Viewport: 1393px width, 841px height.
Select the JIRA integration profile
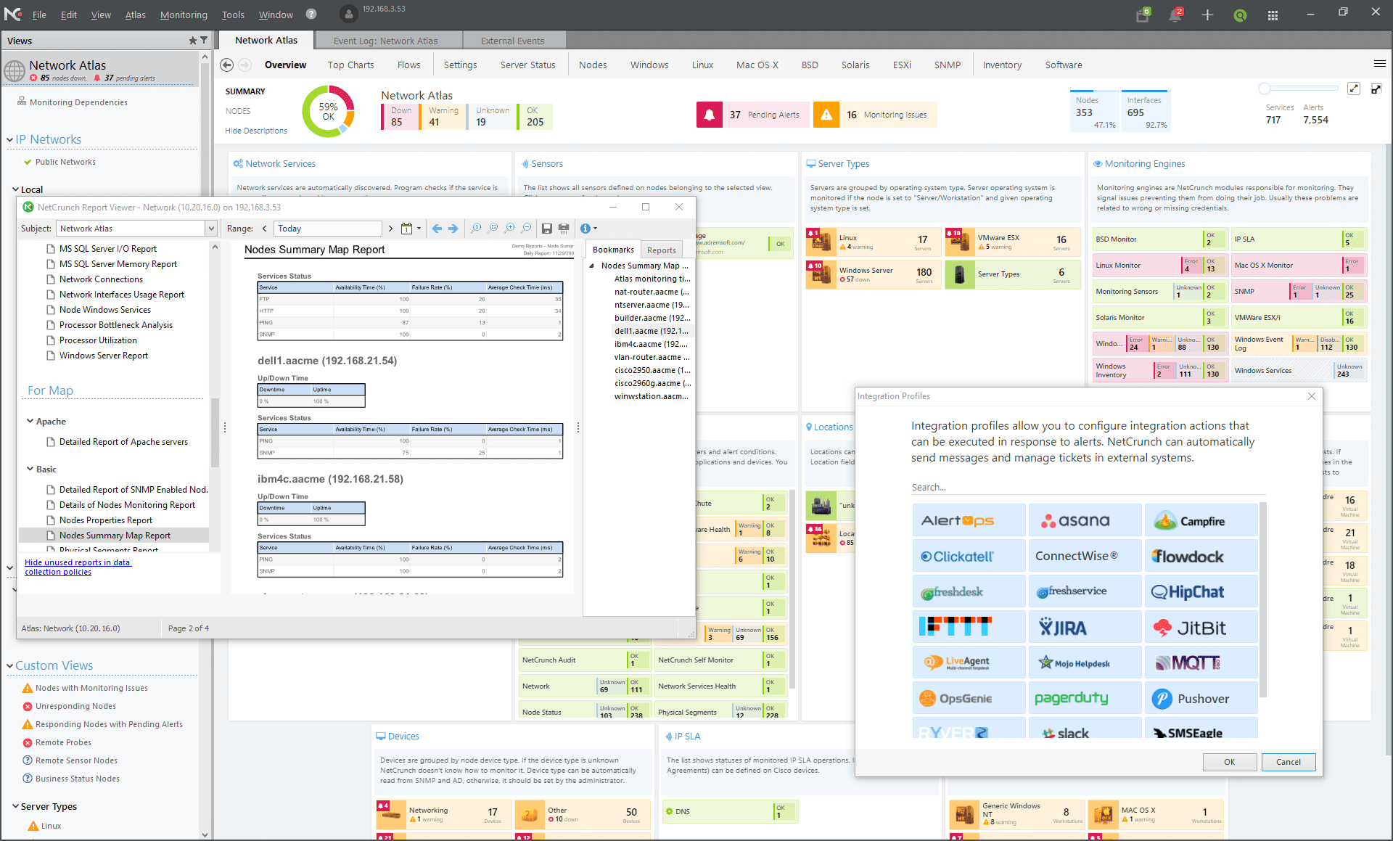pos(1084,626)
